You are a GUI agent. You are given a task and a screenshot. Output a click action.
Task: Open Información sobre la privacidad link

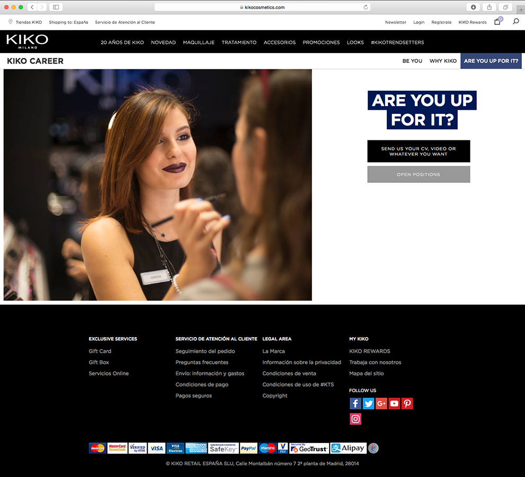coord(301,362)
